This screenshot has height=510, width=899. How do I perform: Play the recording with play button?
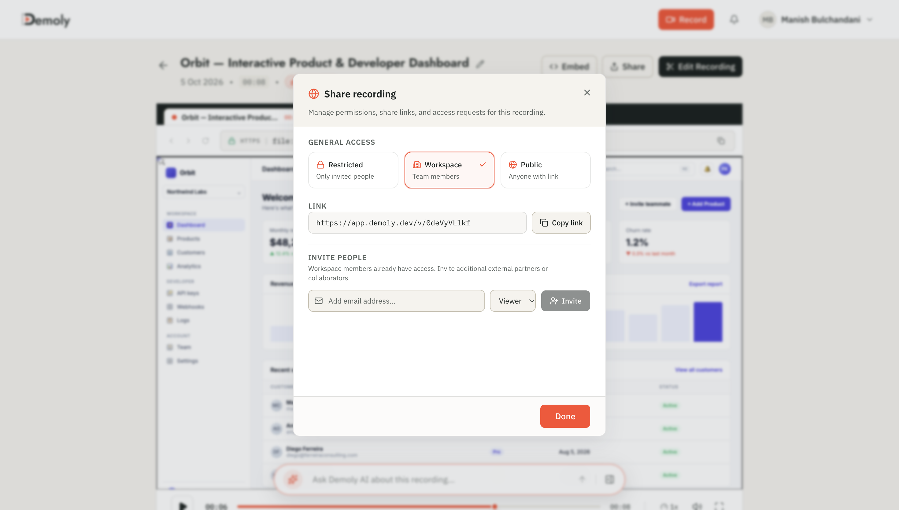pos(183,506)
